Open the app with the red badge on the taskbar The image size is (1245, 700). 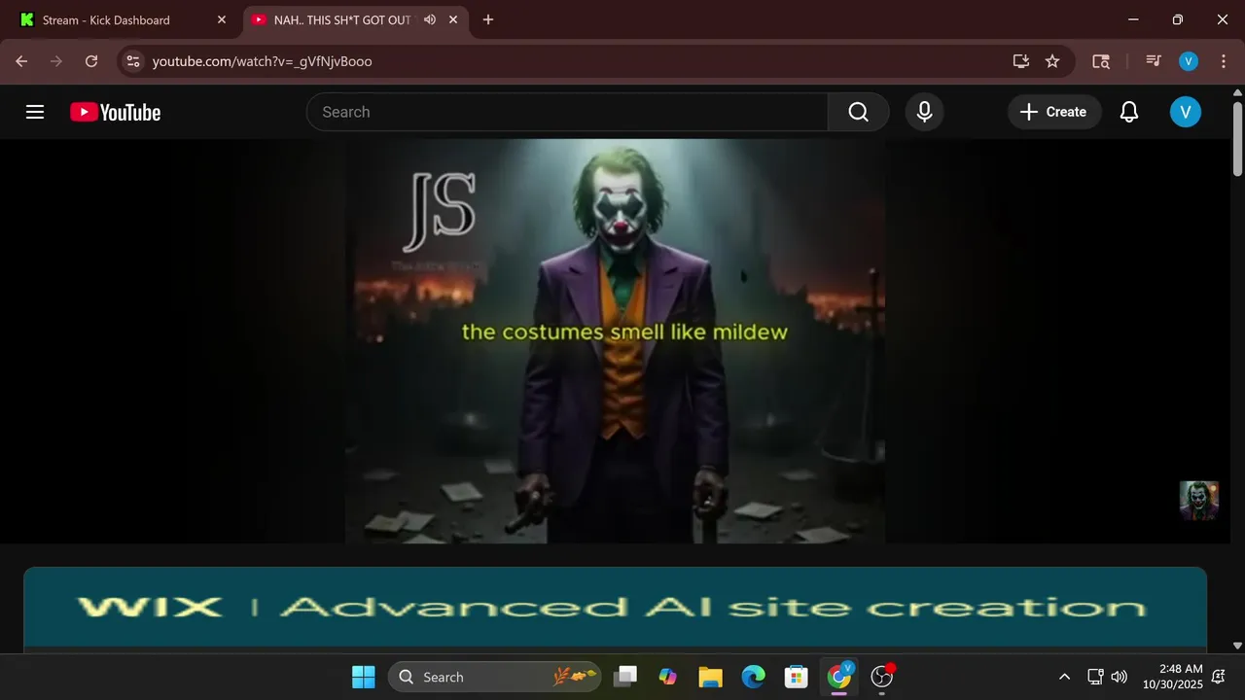pos(882,677)
